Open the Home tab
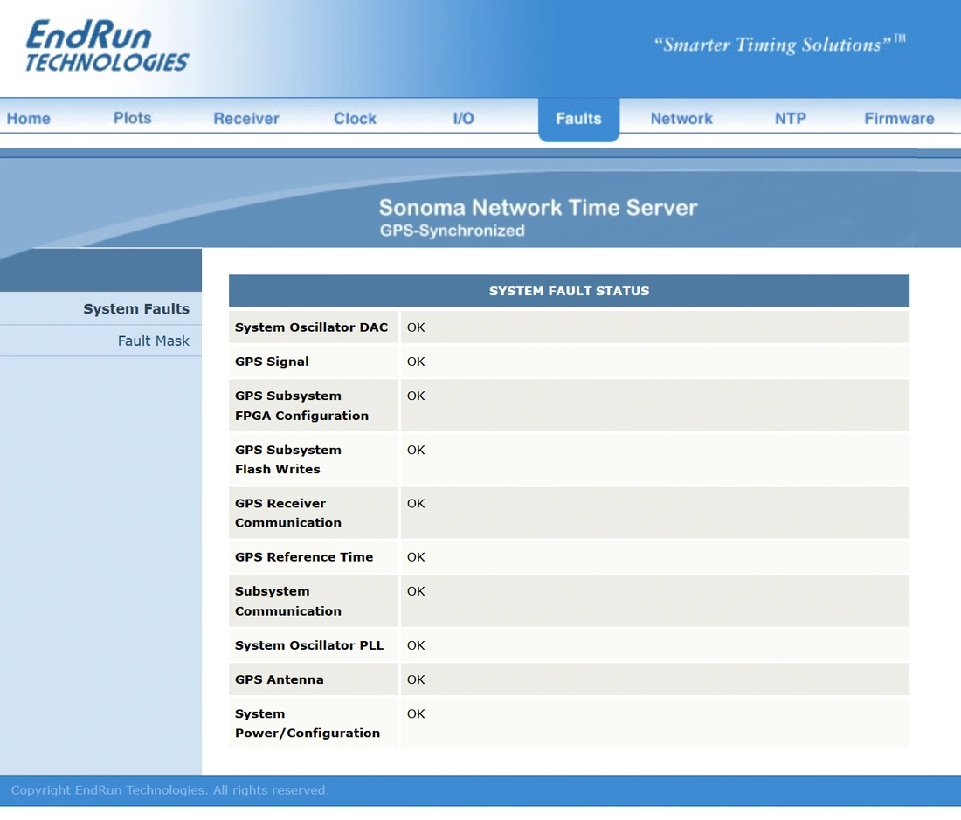961x820 pixels. pos(29,118)
